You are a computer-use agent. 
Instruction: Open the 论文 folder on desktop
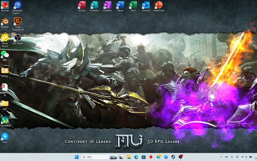tap(5, 105)
